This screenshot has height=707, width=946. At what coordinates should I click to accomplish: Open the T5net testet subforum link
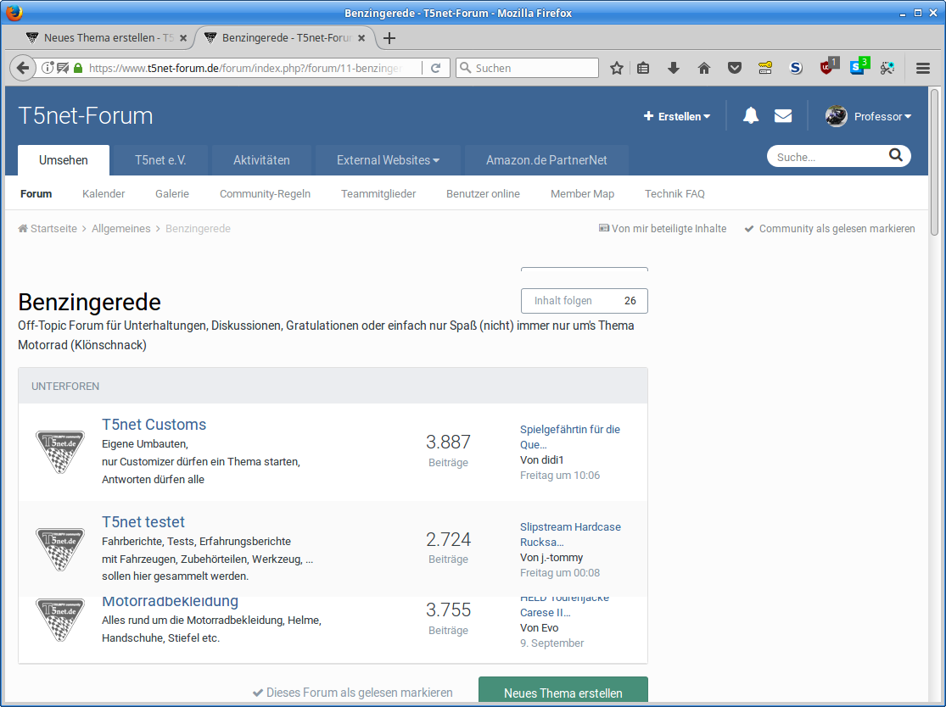(143, 522)
